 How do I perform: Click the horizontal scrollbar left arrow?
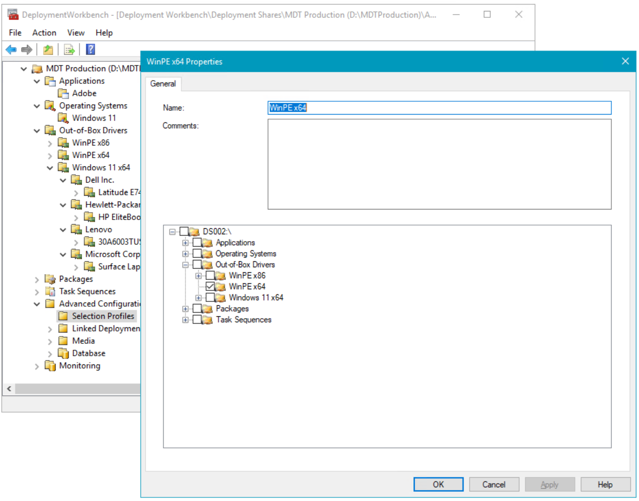pos(9,389)
